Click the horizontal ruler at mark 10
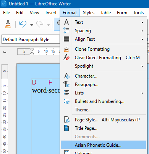This screenshot has width=149, height=154. pyautogui.click(x=46, y=51)
